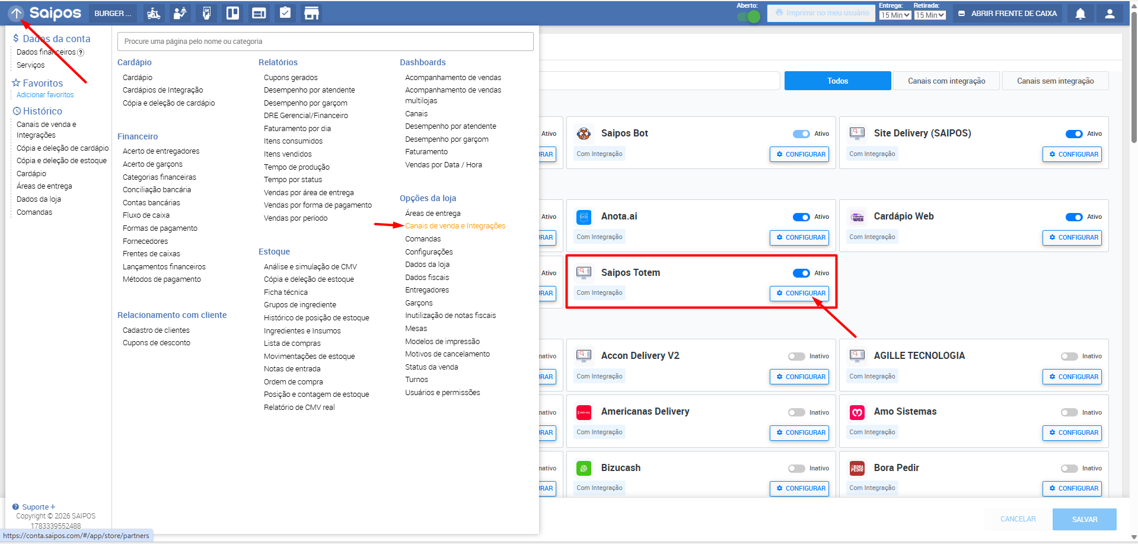Viewport: 1138px width, 544px height.
Task: Enable the Accon Delivery V2 switch
Action: [x=796, y=357]
